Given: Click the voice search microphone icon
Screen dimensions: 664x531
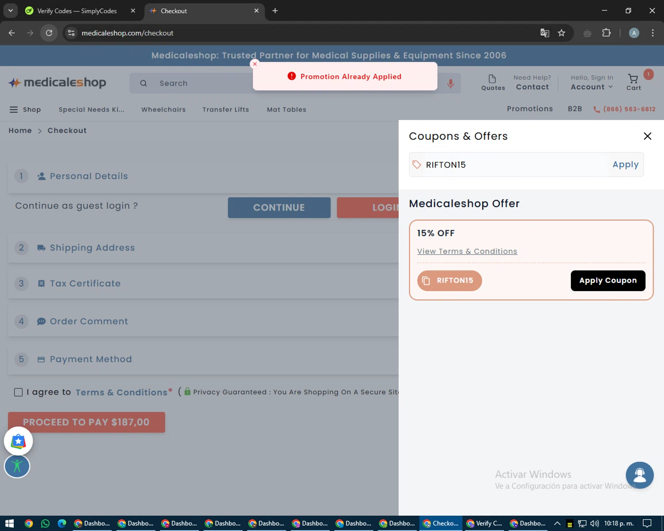Looking at the screenshot, I should click(x=451, y=83).
